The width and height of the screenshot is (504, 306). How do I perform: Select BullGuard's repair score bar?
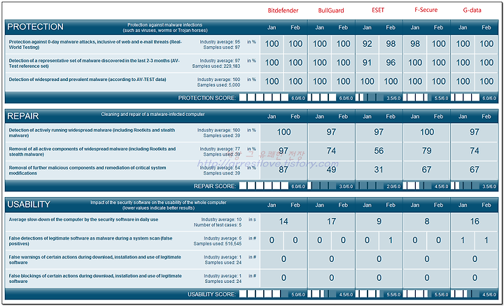(322, 186)
